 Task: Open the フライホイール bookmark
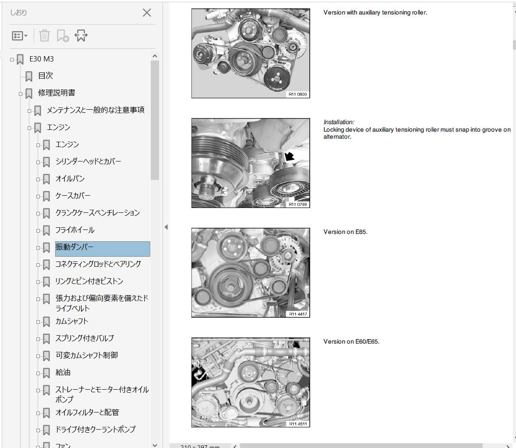coord(75,230)
